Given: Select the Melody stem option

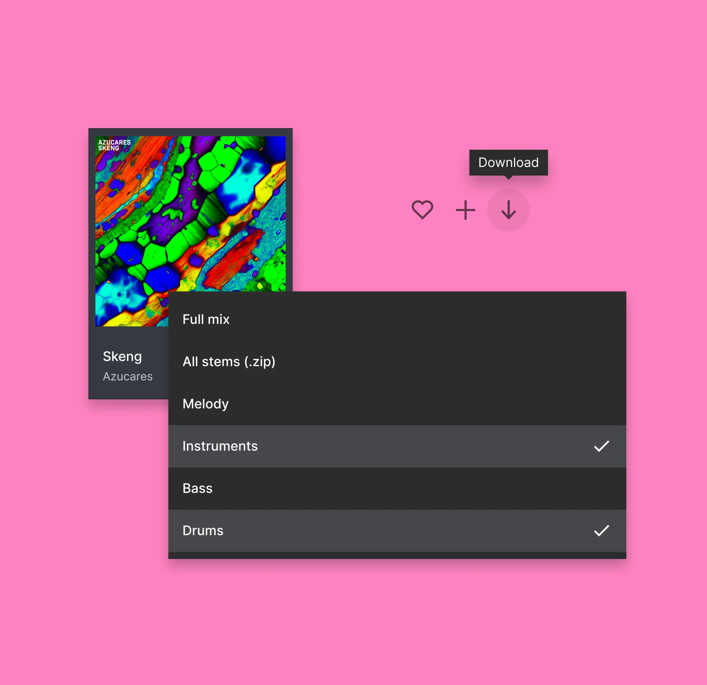Looking at the screenshot, I should tap(206, 402).
